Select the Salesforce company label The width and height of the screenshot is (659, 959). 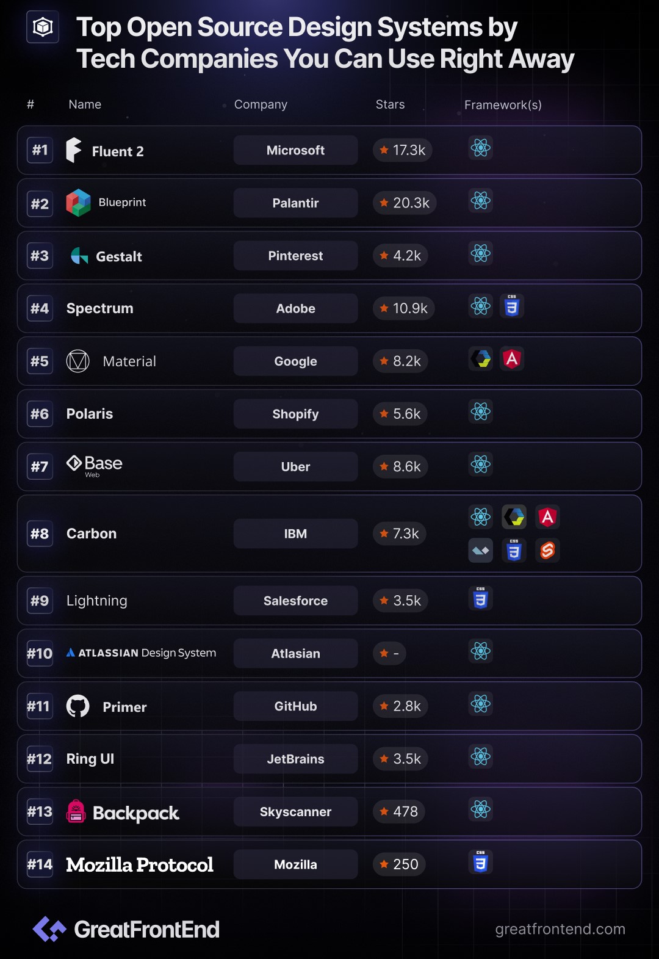[x=295, y=601]
